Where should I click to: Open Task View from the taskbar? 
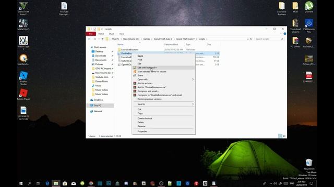pyautogui.click(x=38, y=183)
